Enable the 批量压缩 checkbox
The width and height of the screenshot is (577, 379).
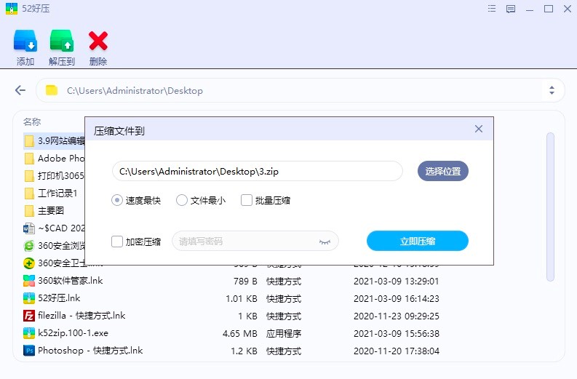tap(246, 200)
